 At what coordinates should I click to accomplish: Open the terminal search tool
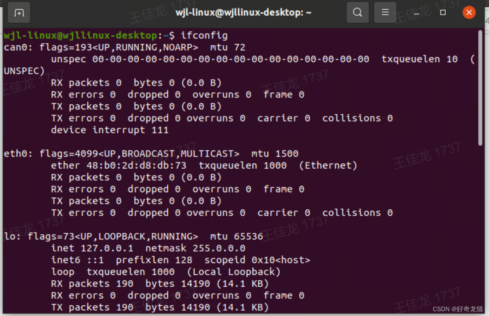[358, 12]
